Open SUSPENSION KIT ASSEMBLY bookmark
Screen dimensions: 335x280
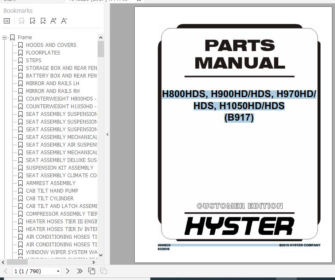coord(60,168)
